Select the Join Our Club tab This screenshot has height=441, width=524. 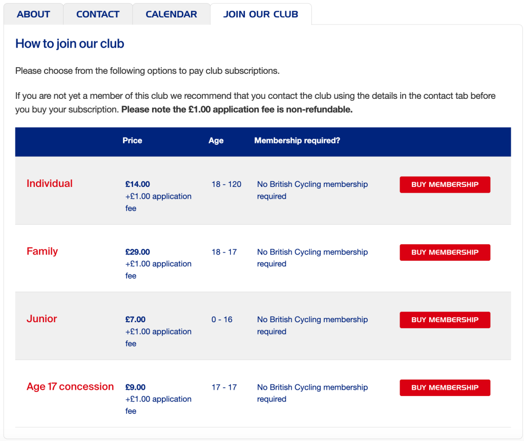pos(260,14)
